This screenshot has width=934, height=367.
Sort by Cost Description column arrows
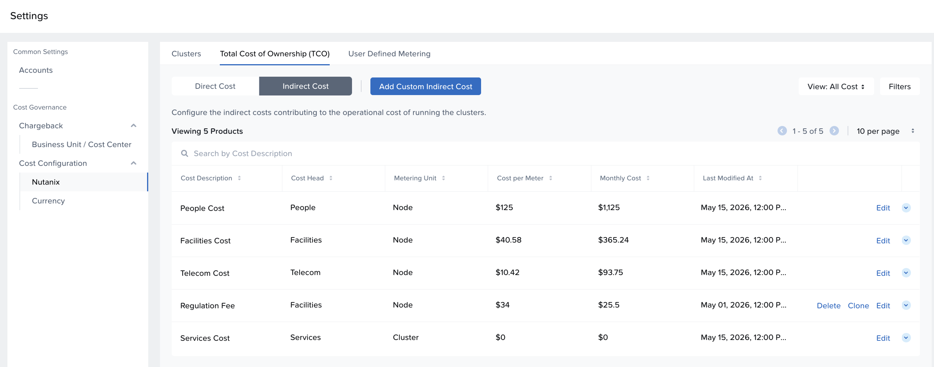click(x=239, y=178)
